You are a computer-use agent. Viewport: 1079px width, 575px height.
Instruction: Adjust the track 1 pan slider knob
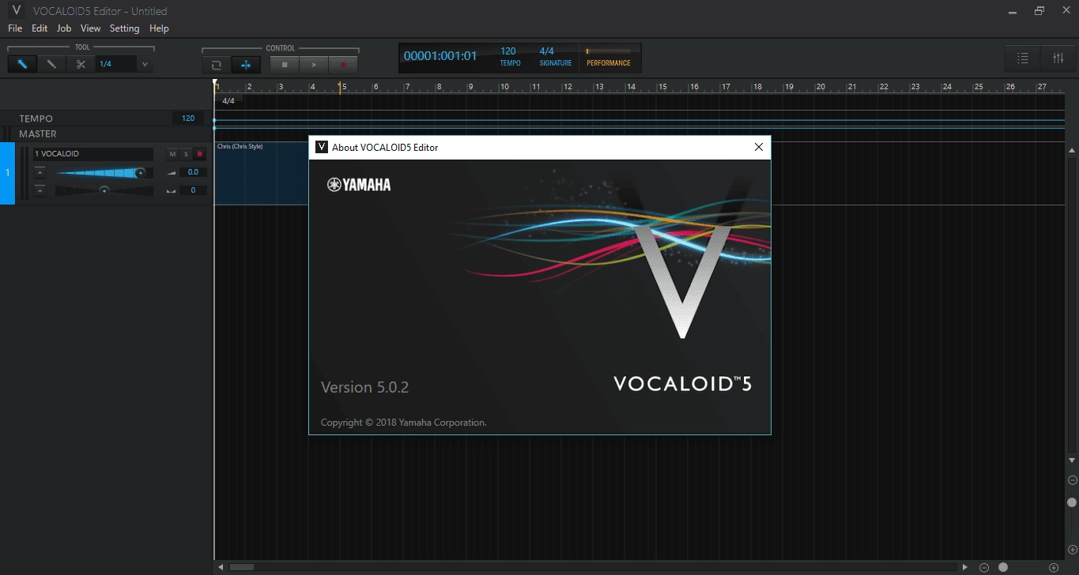point(104,190)
